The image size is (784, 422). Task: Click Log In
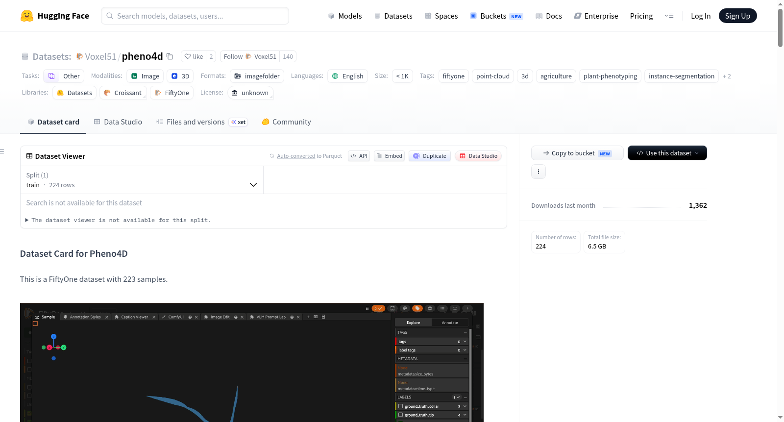[x=701, y=16]
